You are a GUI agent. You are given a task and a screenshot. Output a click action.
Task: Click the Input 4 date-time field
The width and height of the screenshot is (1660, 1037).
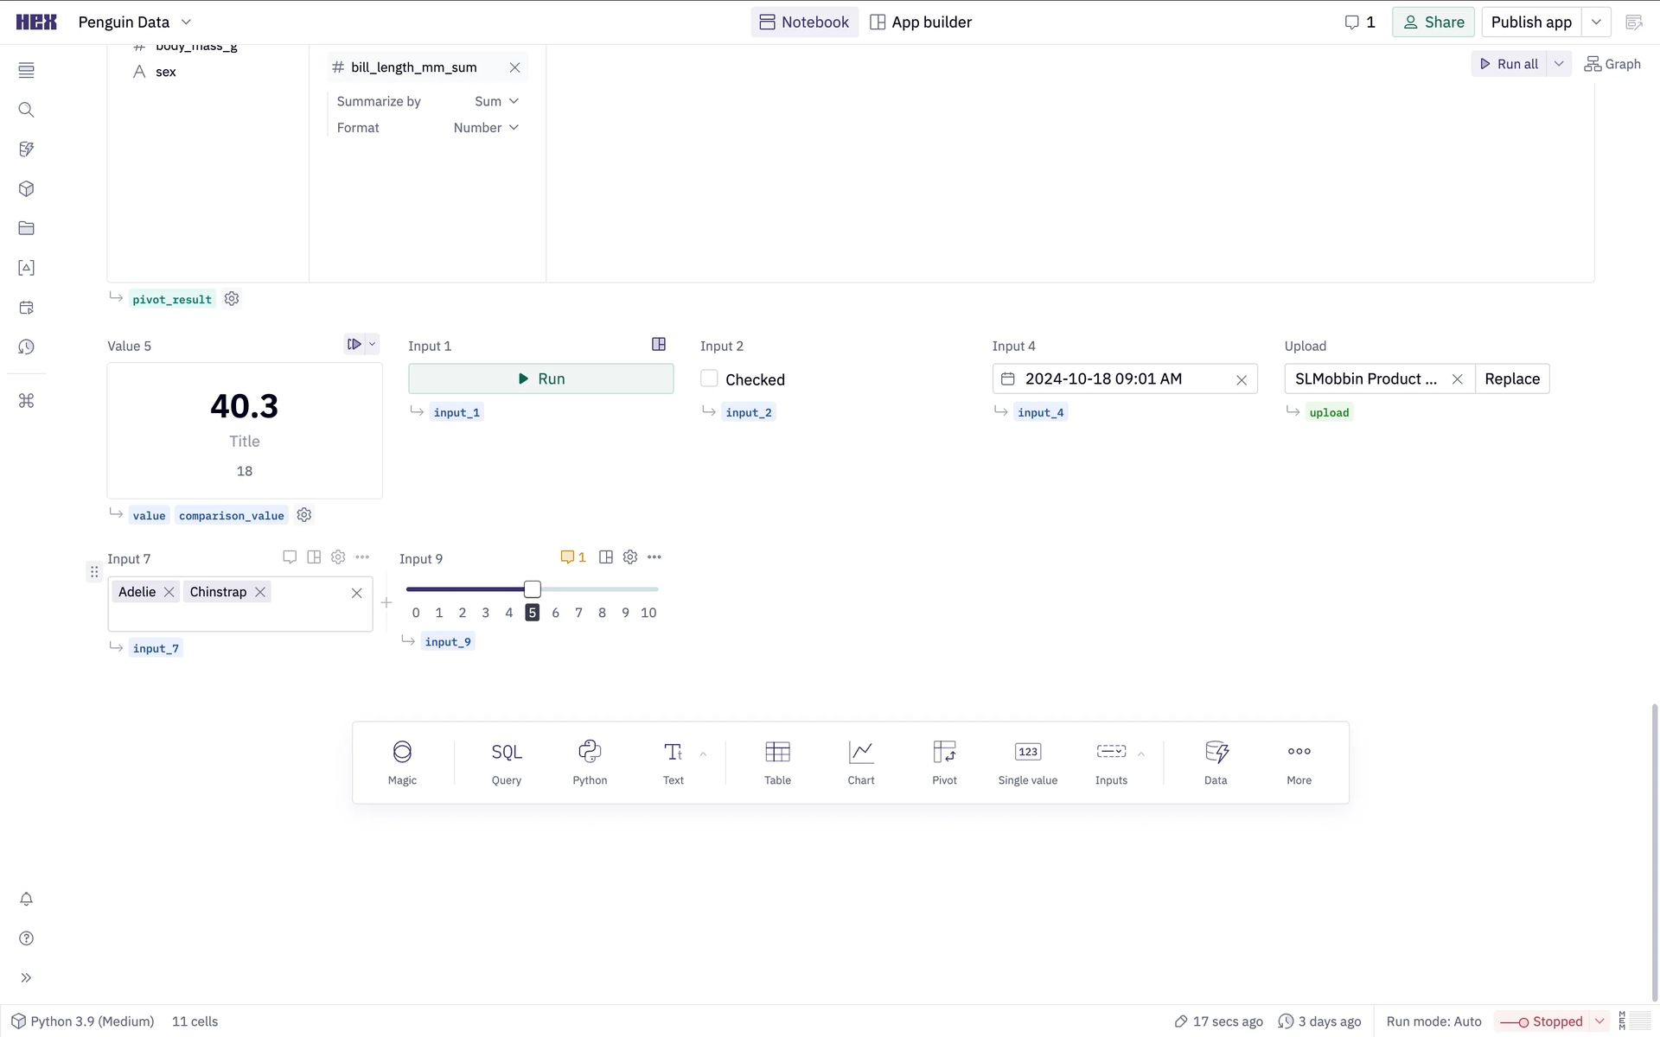(1125, 379)
